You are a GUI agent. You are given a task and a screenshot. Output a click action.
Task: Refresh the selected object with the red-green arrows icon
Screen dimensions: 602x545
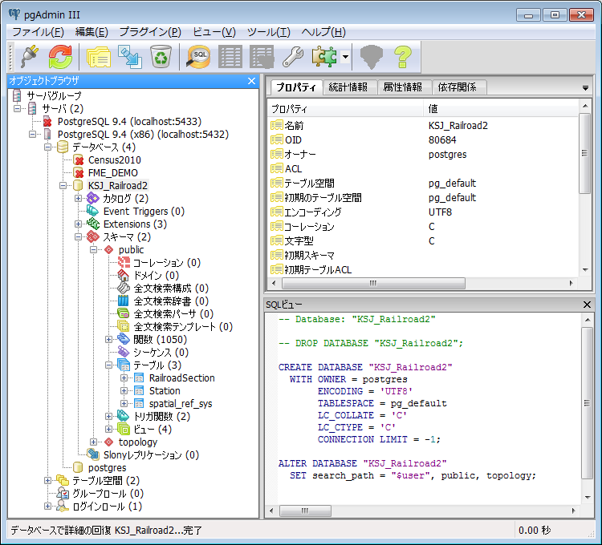pyautogui.click(x=61, y=57)
